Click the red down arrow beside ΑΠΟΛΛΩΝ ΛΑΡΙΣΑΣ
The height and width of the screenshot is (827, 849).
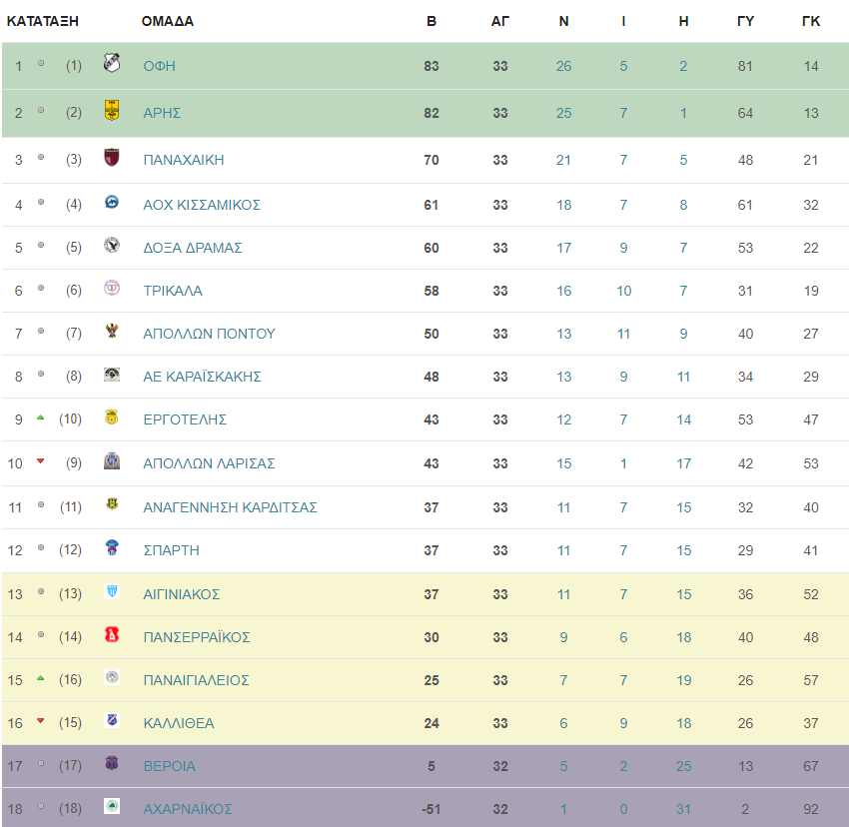[41, 461]
